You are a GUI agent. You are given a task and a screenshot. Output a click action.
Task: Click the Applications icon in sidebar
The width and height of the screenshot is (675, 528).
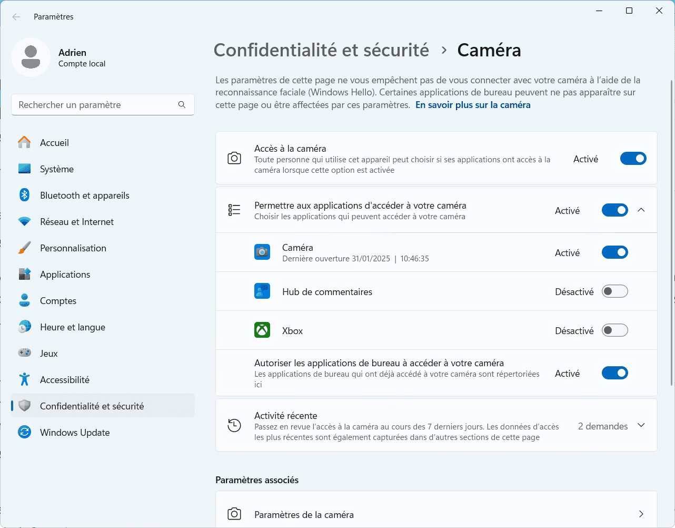pos(24,274)
